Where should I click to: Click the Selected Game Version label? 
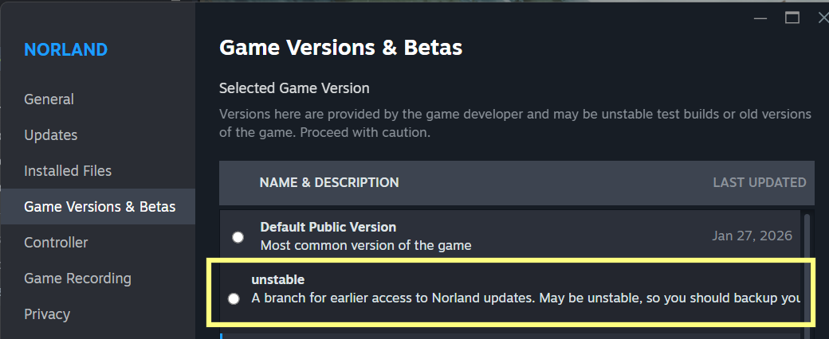(x=294, y=88)
